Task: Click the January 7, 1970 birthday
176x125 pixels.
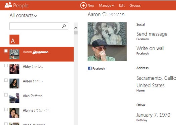Action: [x=153, y=115]
